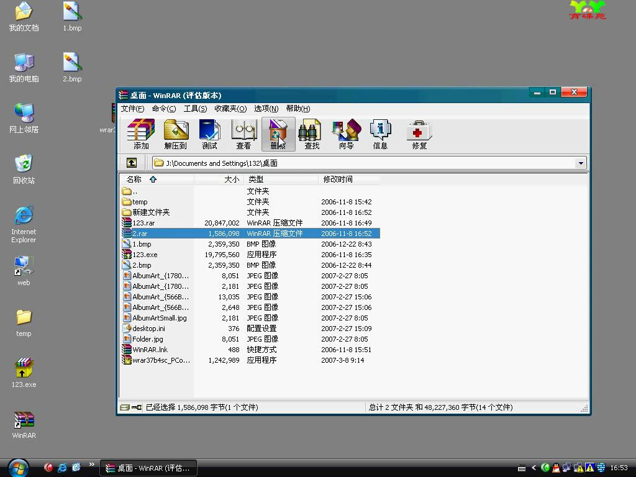Select WinRAR.lnk in file list
Image resolution: width=636 pixels, height=477 pixels.
[x=250, y=349]
